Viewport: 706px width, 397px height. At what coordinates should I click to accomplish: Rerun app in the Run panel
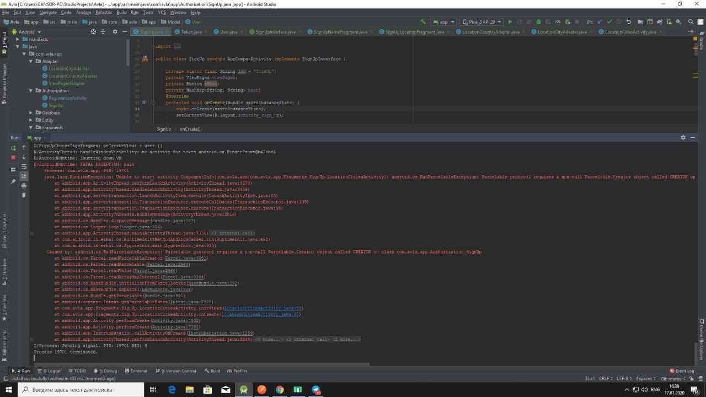coord(13,148)
